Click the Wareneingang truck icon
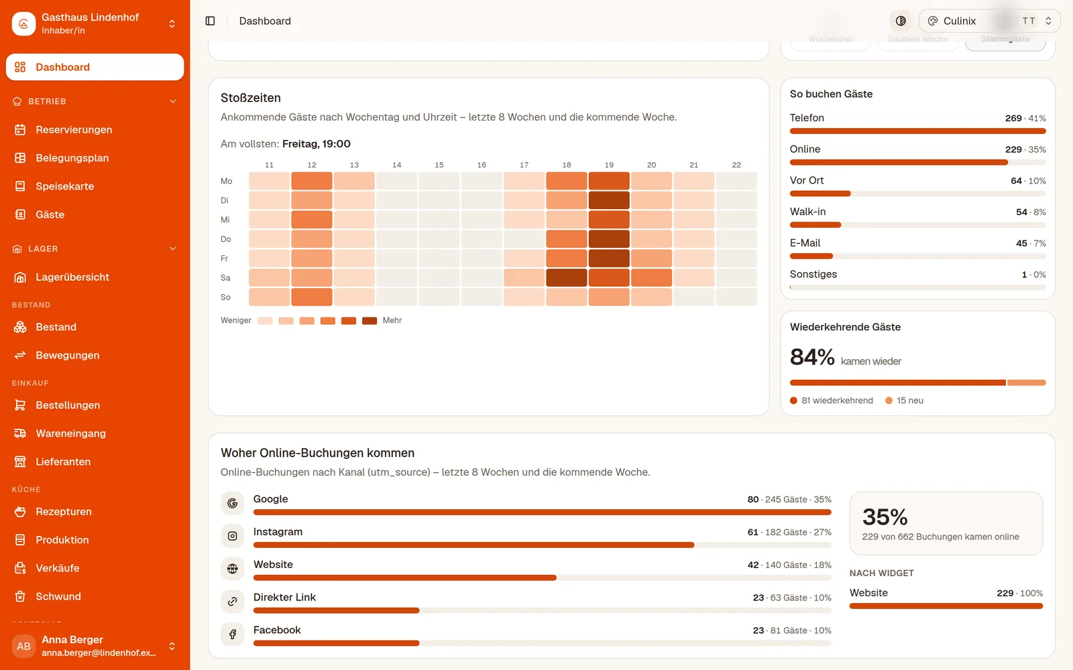The image size is (1073, 670). tap(20, 433)
